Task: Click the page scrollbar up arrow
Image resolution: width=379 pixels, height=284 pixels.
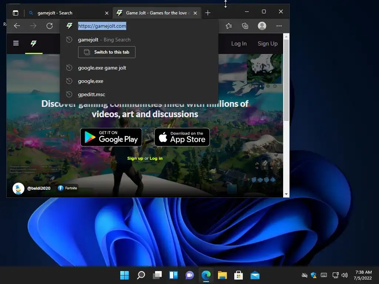Action: 286,37
